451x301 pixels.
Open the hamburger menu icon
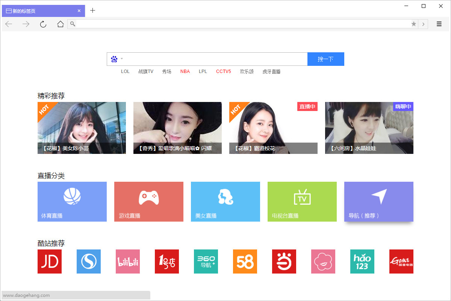coord(439,24)
